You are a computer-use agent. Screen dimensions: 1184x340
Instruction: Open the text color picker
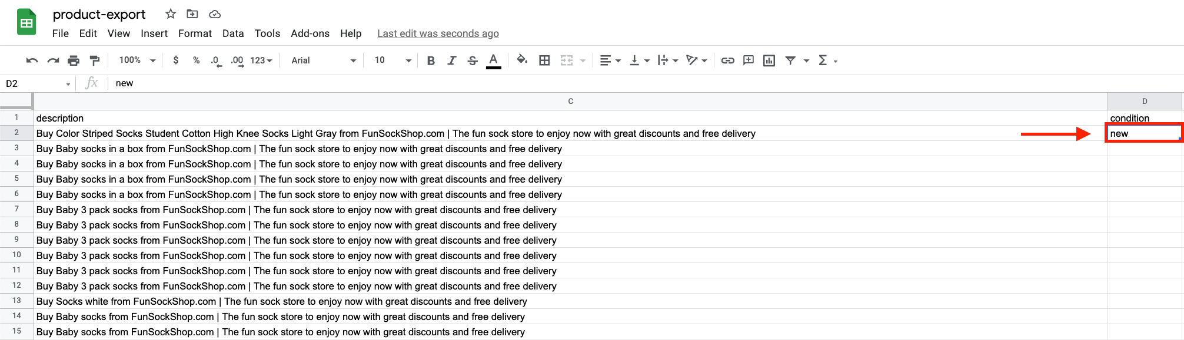494,60
